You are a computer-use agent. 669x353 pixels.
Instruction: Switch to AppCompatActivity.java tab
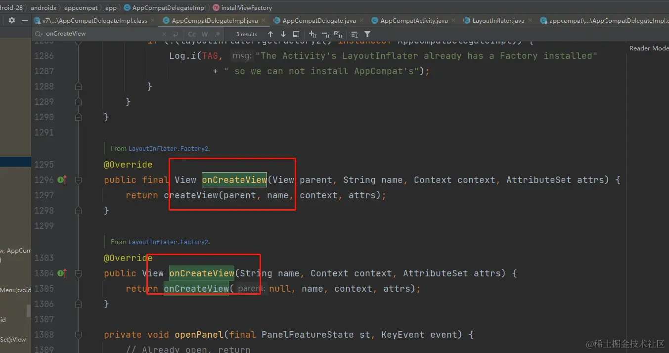click(414, 21)
